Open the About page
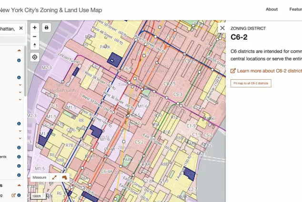Viewport: 302px width, 202px height. (272, 9)
